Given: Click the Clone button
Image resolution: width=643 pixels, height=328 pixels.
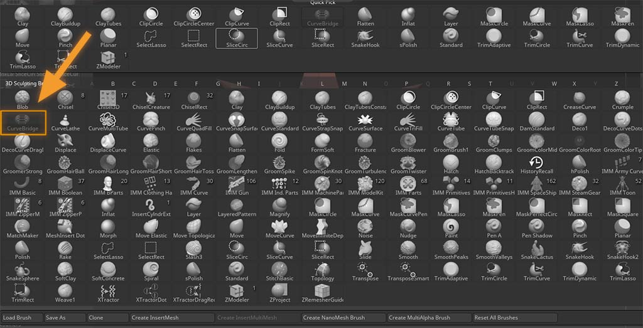Looking at the screenshot, I should pyautogui.click(x=108, y=317).
